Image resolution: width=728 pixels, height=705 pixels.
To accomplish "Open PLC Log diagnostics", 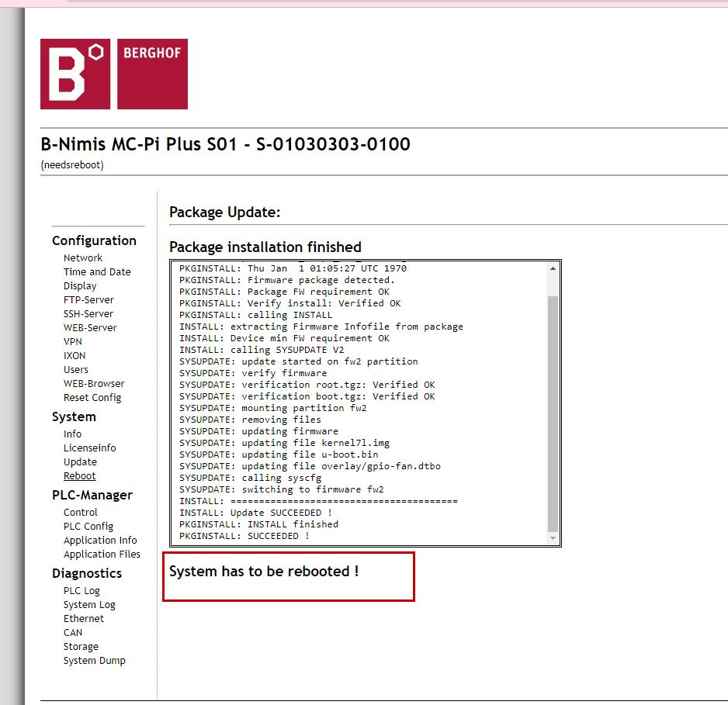I will (81, 591).
